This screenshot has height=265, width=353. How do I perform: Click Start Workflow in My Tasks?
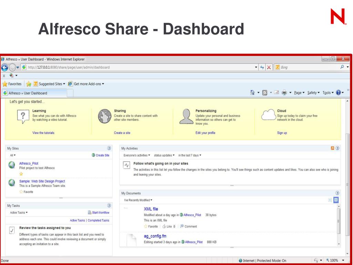(x=99, y=213)
